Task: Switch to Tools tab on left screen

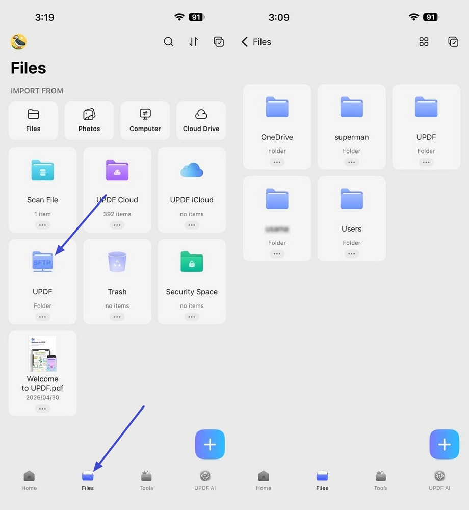Action: [146, 481]
